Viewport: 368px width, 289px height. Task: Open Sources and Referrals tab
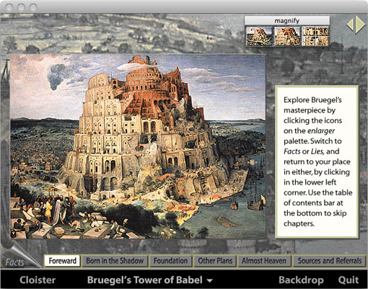[330, 261]
